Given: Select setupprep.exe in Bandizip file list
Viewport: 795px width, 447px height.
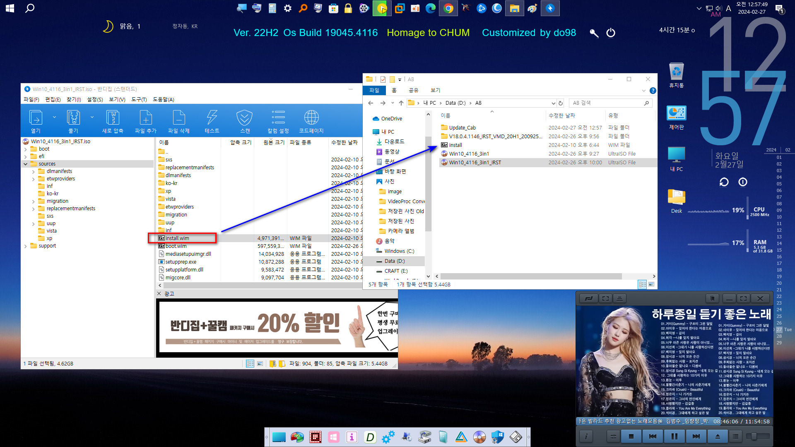Looking at the screenshot, I should [x=181, y=262].
